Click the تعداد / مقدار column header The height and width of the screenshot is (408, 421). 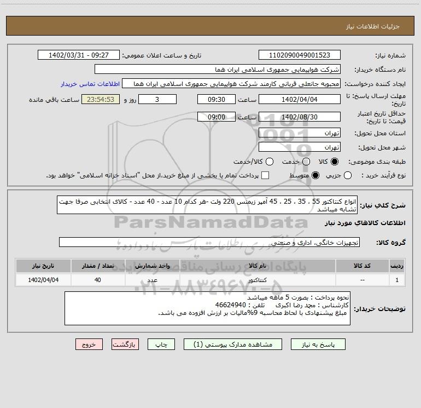coord(98,266)
